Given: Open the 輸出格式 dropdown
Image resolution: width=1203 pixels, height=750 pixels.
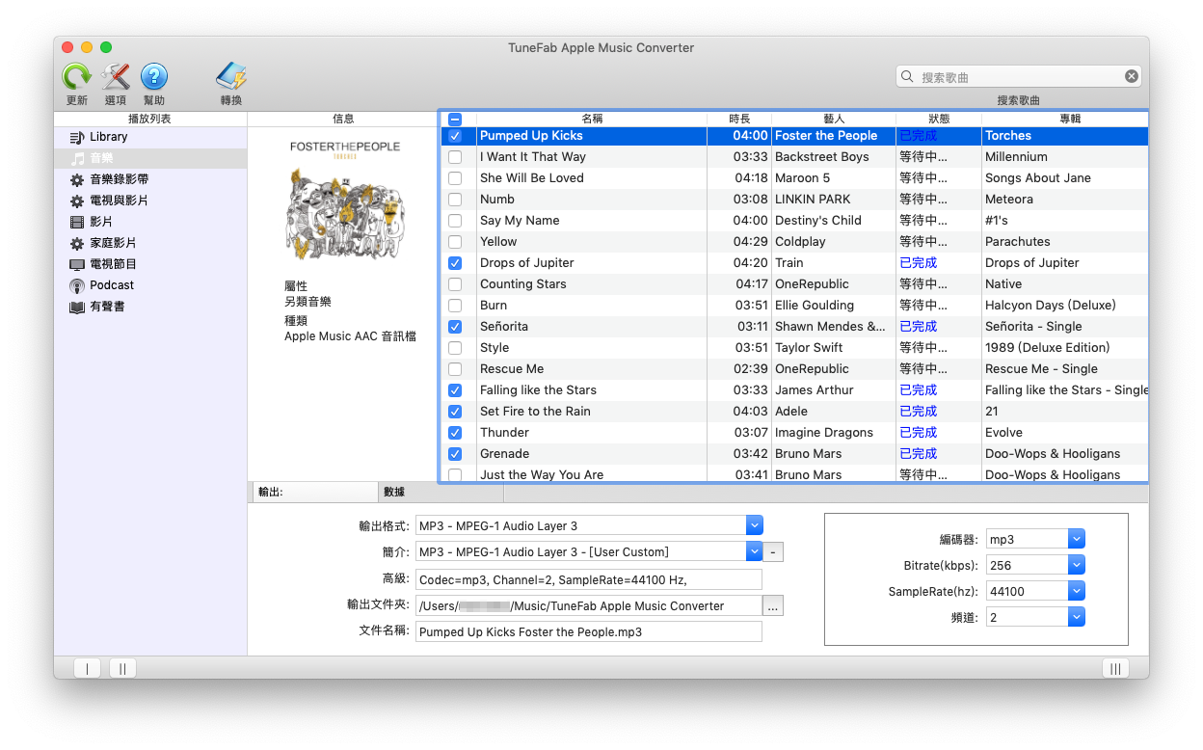Looking at the screenshot, I should click(755, 524).
